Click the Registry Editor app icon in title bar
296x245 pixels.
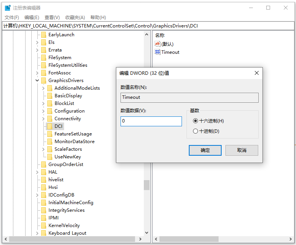(8, 8)
